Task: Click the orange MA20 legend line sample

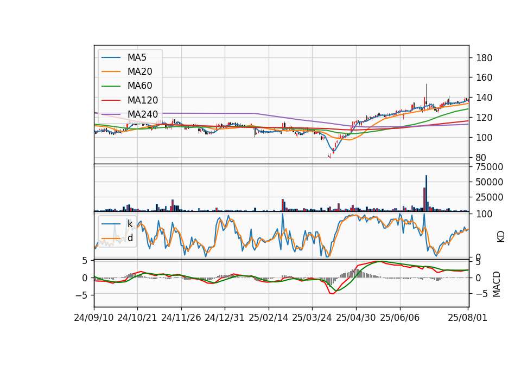Action: pos(111,72)
